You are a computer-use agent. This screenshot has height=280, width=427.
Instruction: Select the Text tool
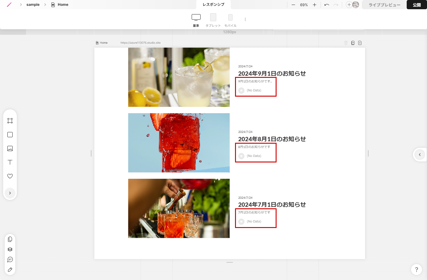tap(10, 162)
